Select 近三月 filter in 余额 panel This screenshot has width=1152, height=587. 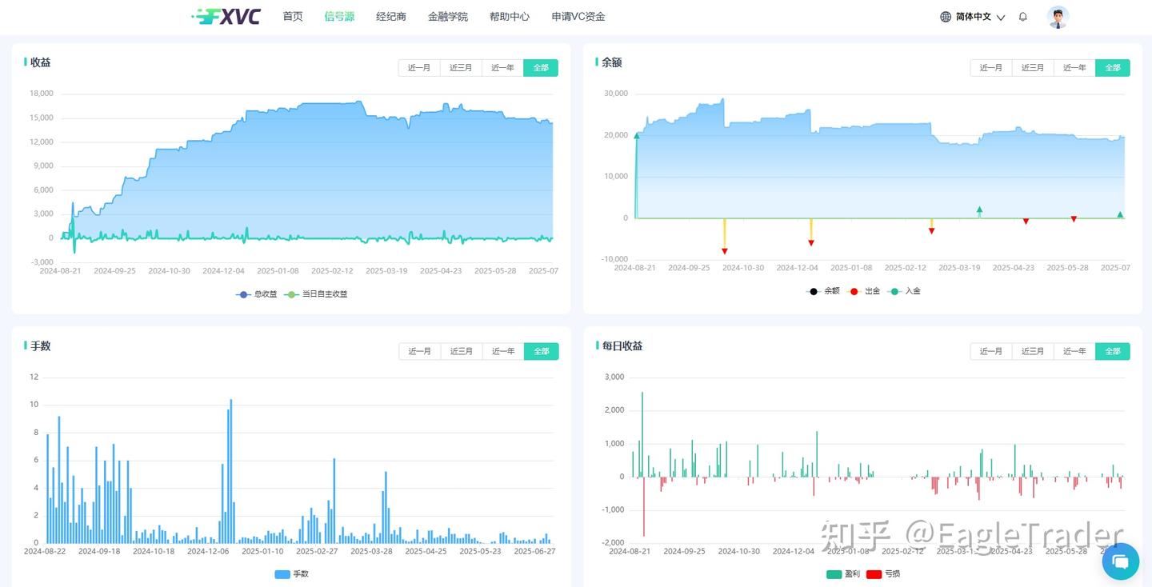(1032, 68)
